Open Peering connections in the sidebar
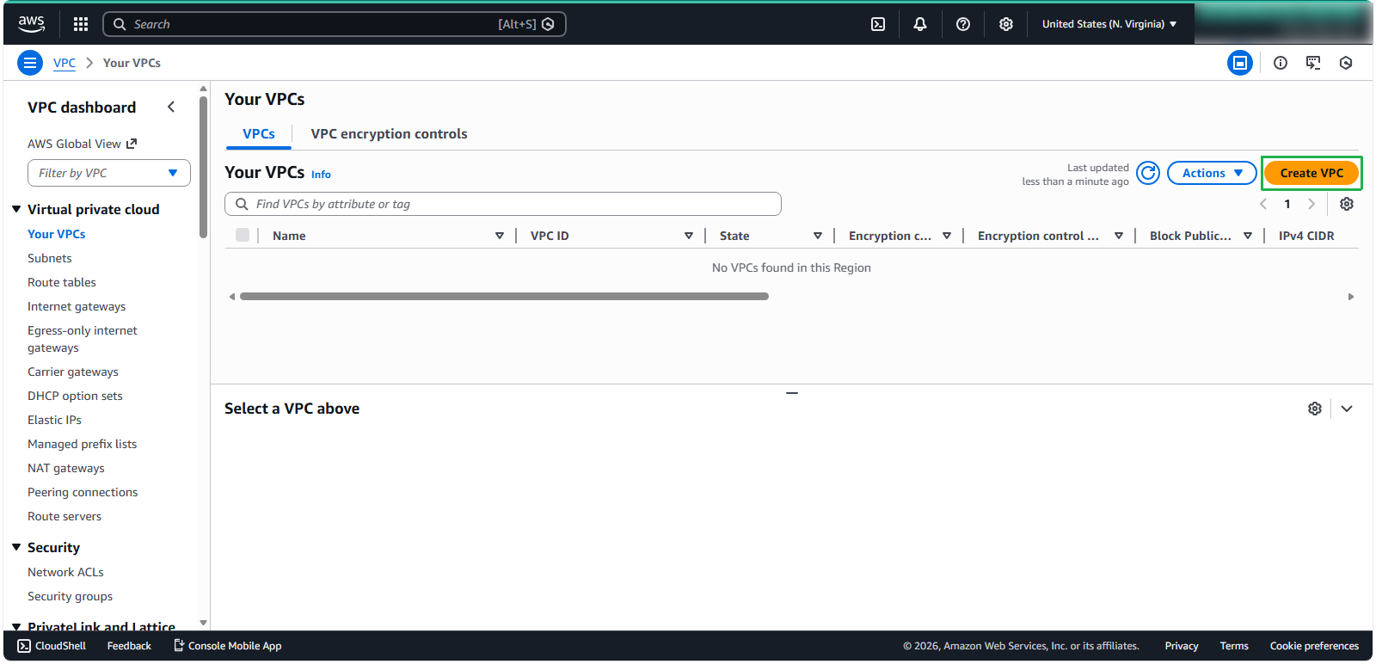This screenshot has height=664, width=1376. pyautogui.click(x=83, y=492)
